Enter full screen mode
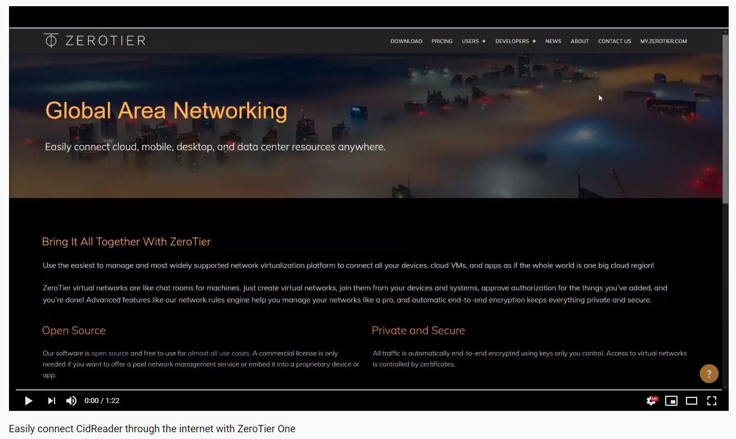This screenshot has height=439, width=736. pyautogui.click(x=712, y=401)
